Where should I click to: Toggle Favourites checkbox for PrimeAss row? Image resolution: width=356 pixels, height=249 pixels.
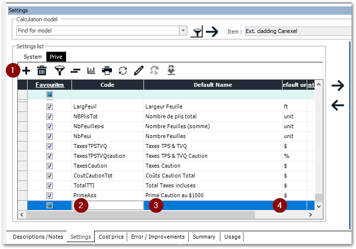[49, 195]
